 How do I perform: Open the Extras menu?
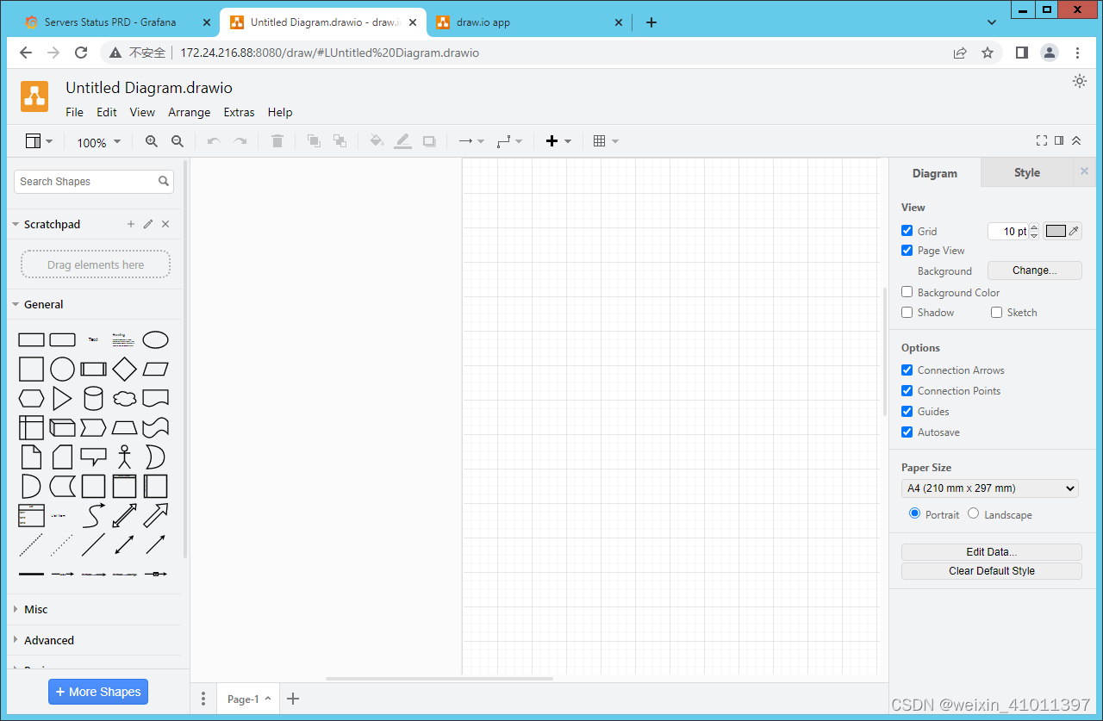(239, 112)
